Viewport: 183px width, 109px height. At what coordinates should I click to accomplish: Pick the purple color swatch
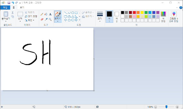158,13
